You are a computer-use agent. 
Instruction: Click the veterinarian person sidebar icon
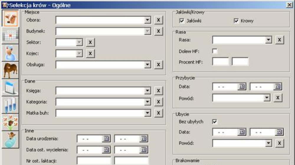tap(11, 53)
